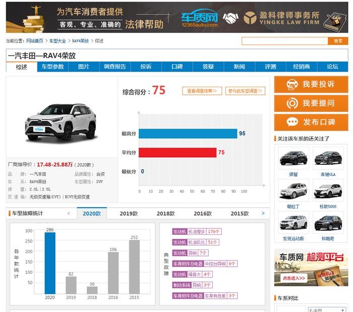Click 参与此车型调查 button

pos(245,91)
